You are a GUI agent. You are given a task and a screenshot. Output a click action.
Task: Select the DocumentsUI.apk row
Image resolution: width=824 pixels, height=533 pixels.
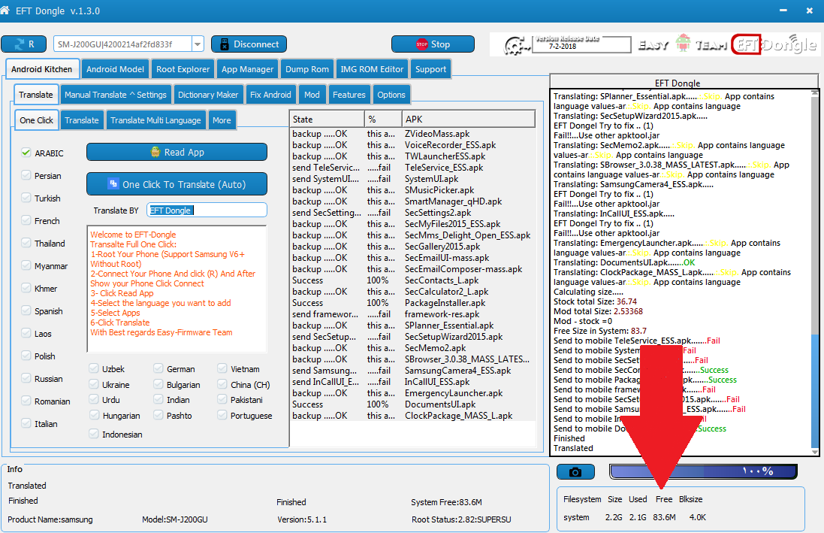(412, 404)
